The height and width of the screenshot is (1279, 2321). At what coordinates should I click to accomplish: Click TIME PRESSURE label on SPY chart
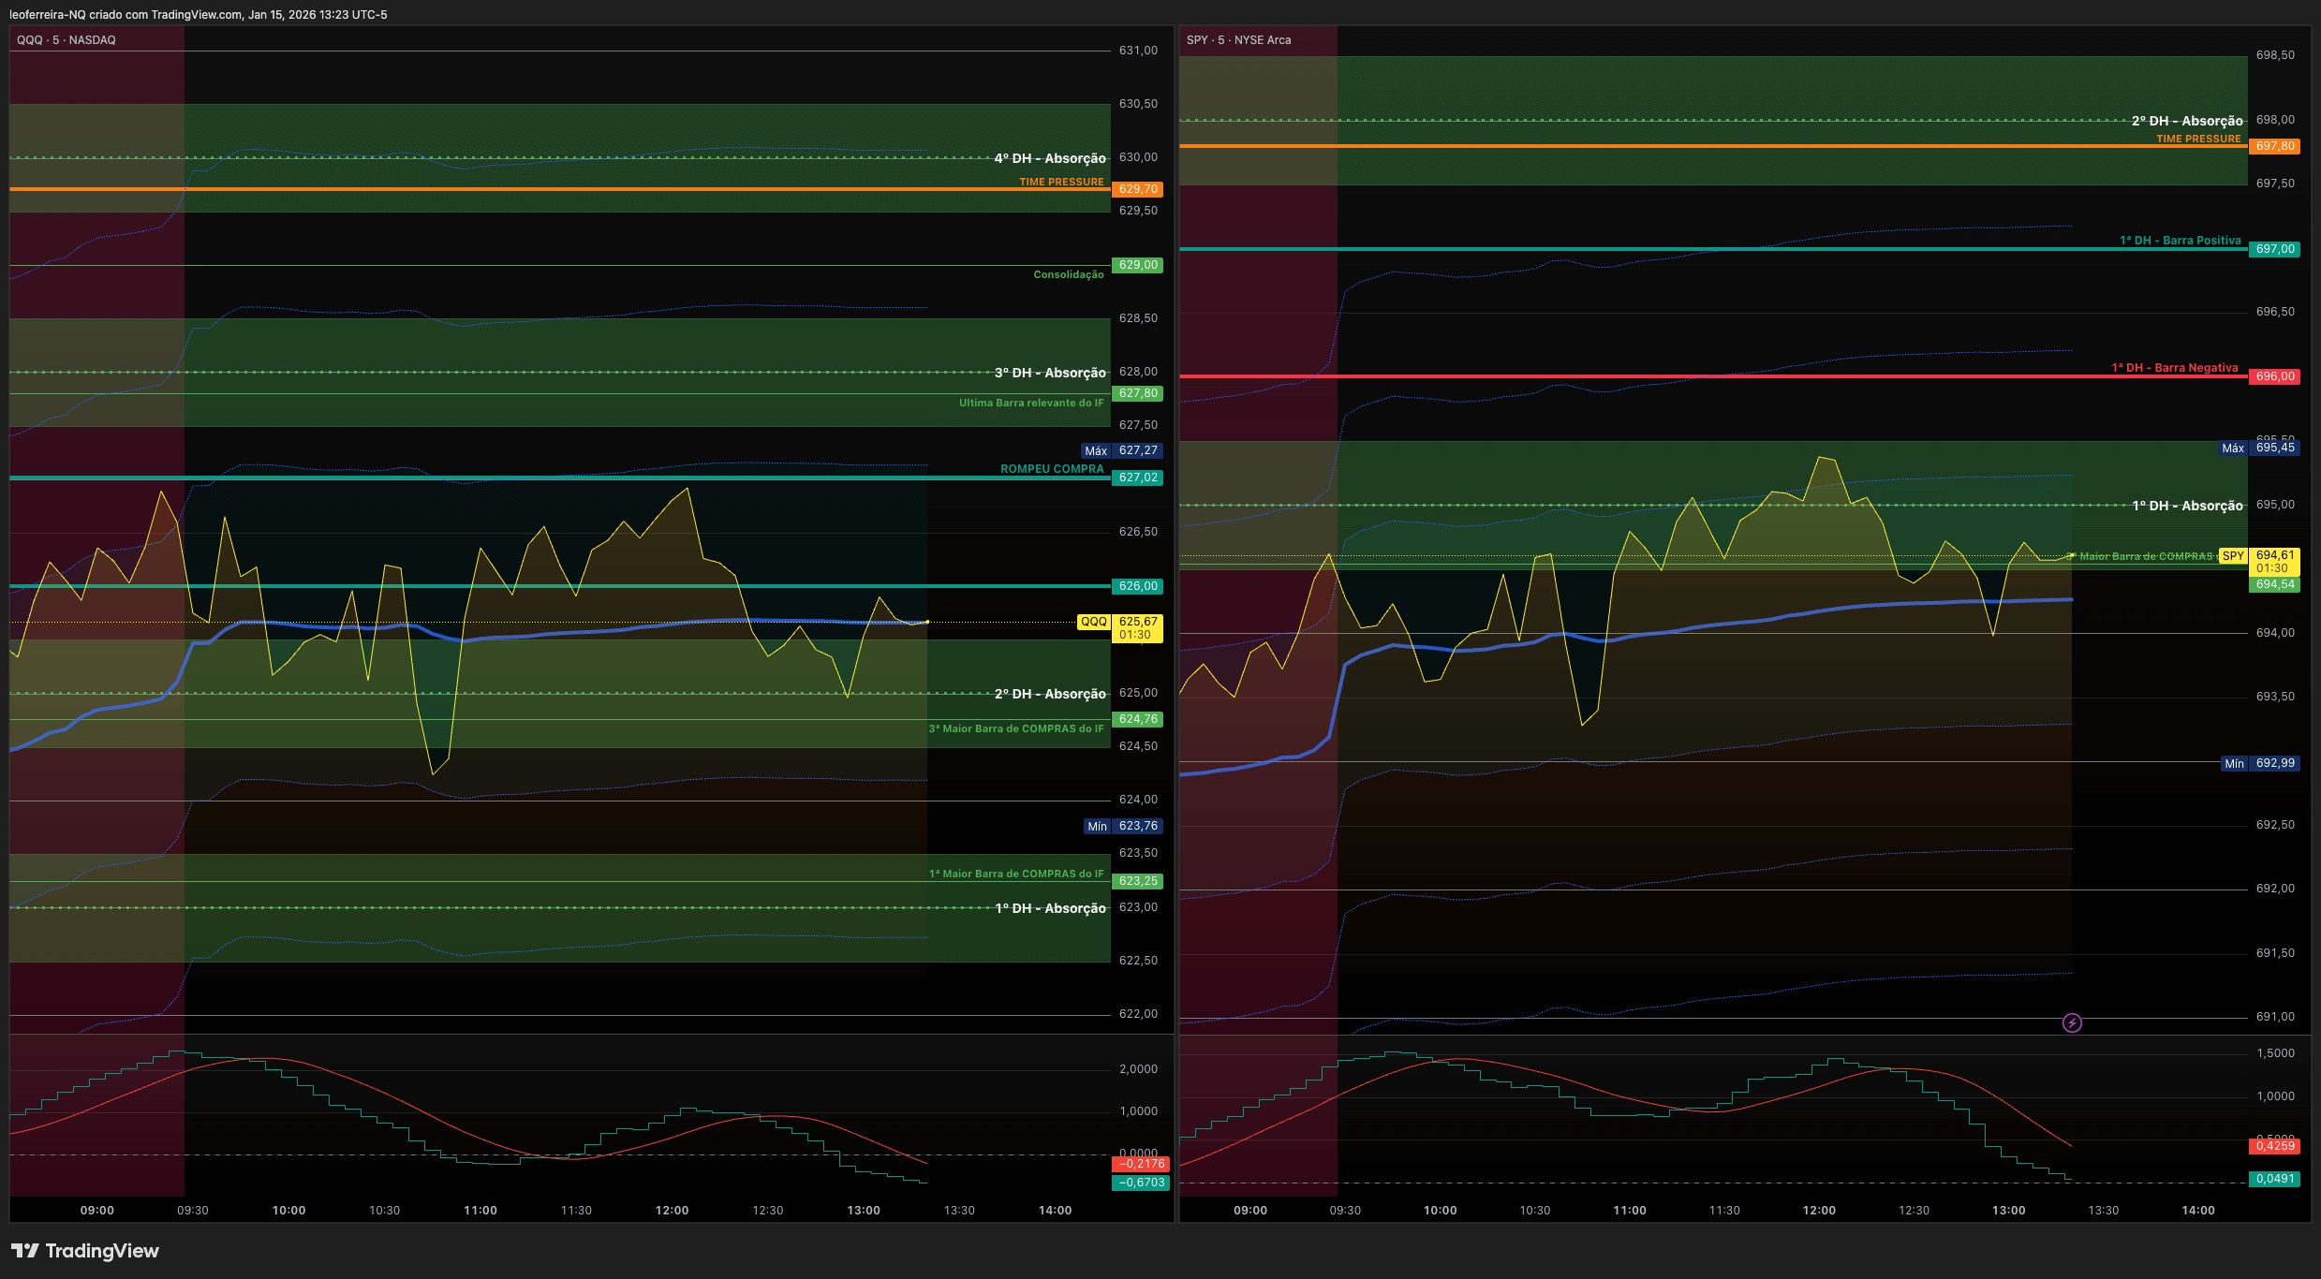(x=2198, y=139)
